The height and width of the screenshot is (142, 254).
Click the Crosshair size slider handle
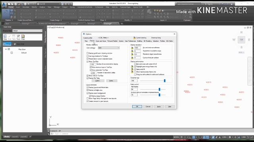pos(165,80)
